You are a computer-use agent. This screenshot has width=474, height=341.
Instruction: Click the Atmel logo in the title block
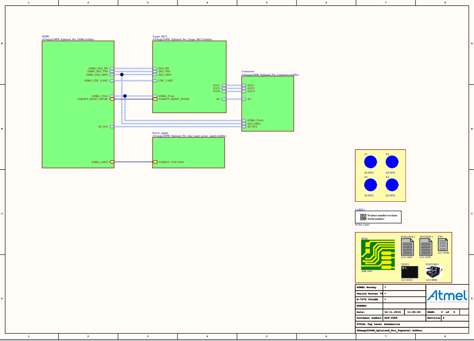point(447,296)
